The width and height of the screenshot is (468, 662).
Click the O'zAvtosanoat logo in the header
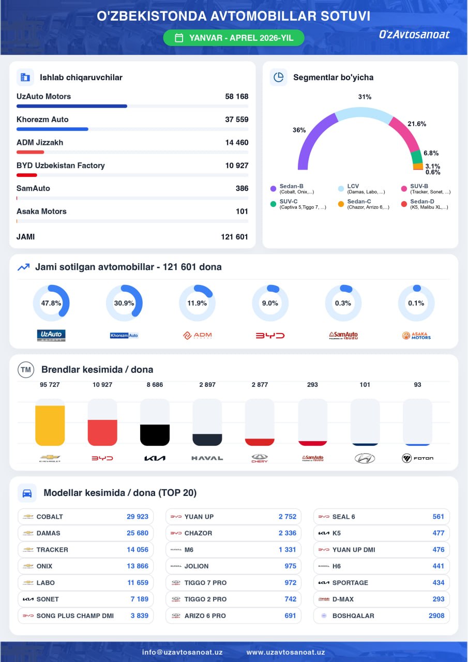[414, 35]
